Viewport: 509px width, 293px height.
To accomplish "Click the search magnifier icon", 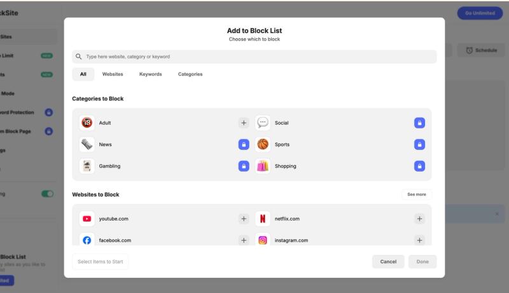I will coord(78,57).
